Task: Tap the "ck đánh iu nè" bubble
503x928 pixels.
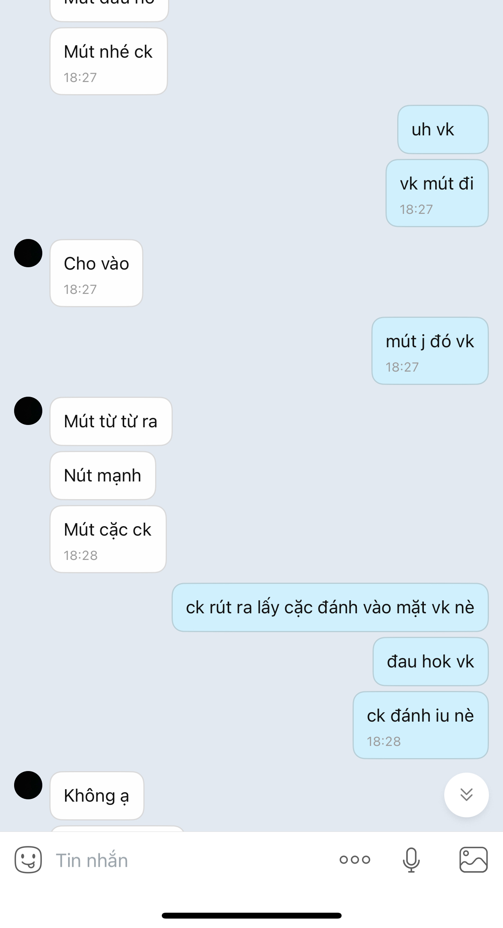Action: (421, 725)
